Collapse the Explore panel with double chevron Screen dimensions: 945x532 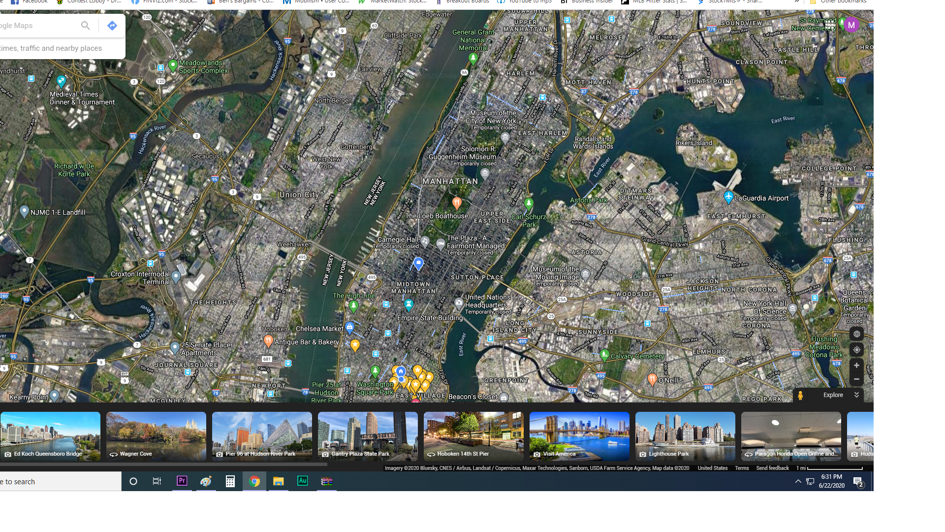click(x=856, y=395)
